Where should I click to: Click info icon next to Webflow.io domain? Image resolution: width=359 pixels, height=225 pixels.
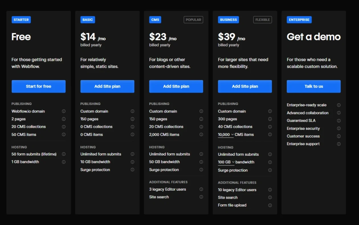coord(64,111)
